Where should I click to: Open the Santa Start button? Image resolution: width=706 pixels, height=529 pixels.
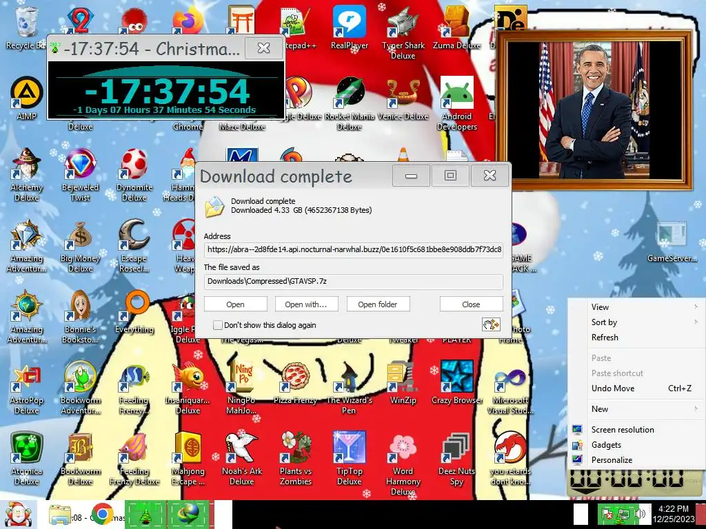(17, 514)
